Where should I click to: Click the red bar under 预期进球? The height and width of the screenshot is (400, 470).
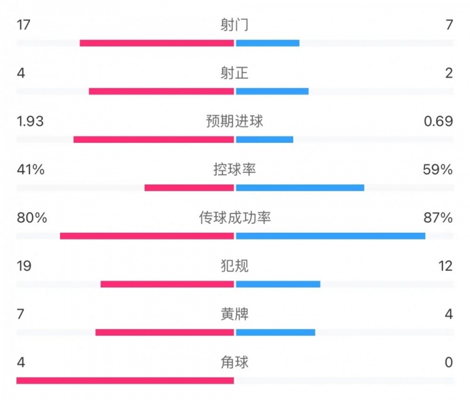(x=154, y=139)
